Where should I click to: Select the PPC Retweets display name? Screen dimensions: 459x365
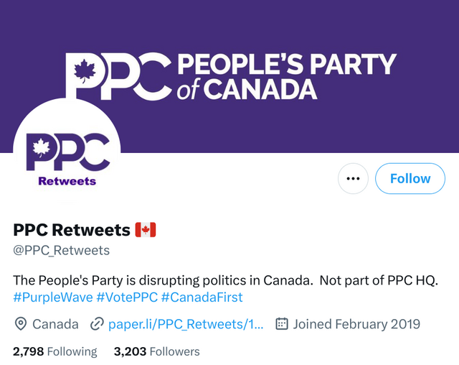click(72, 230)
